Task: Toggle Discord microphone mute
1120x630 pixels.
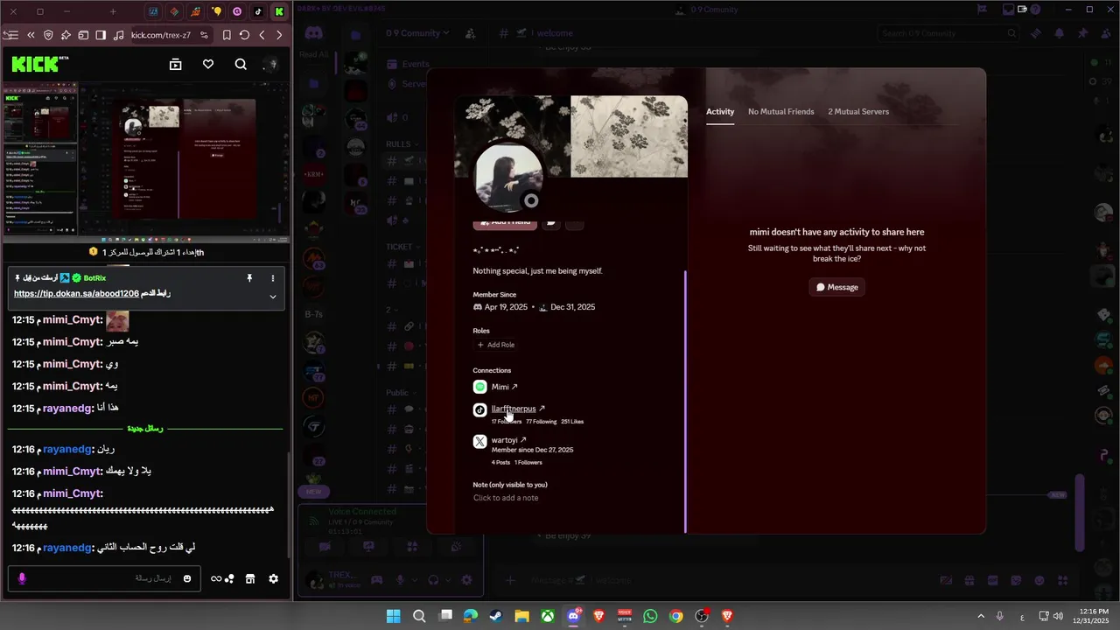Action: point(401,579)
